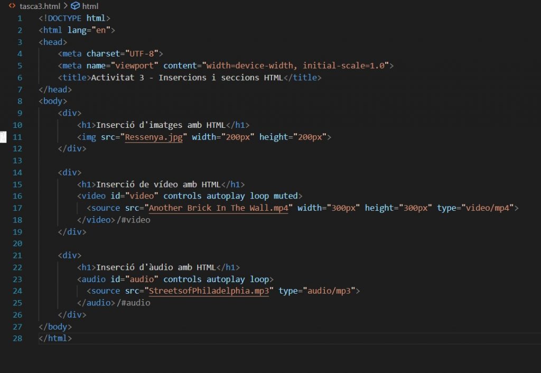This screenshot has width=541, height=373.
Task: Expand breadcrumb chevron after tasca3.html
Action: pyautogui.click(x=65, y=6)
